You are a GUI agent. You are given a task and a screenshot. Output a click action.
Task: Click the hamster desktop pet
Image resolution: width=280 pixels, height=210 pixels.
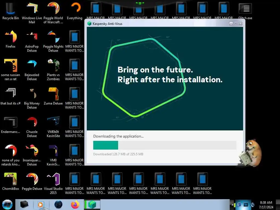tap(251, 153)
